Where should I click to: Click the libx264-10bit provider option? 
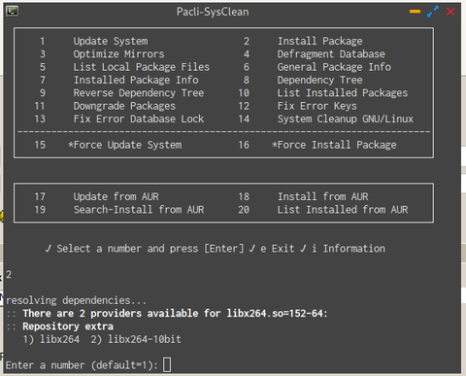(x=136, y=339)
